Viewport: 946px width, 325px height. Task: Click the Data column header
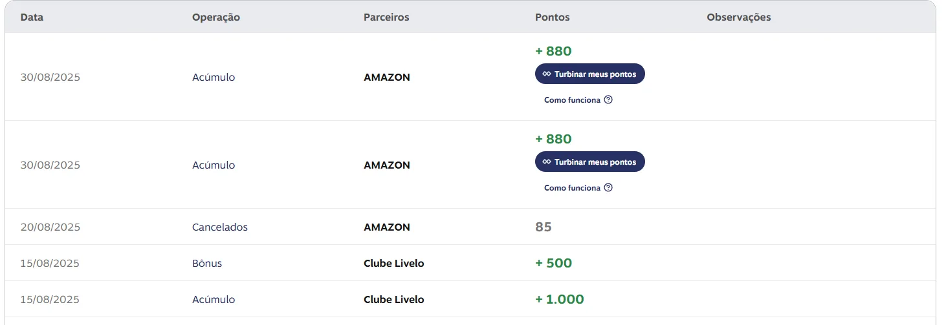click(32, 17)
